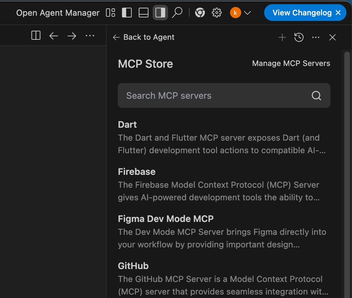This screenshot has height=298, width=352.
Task: Go Back to Agent
Action: click(144, 37)
